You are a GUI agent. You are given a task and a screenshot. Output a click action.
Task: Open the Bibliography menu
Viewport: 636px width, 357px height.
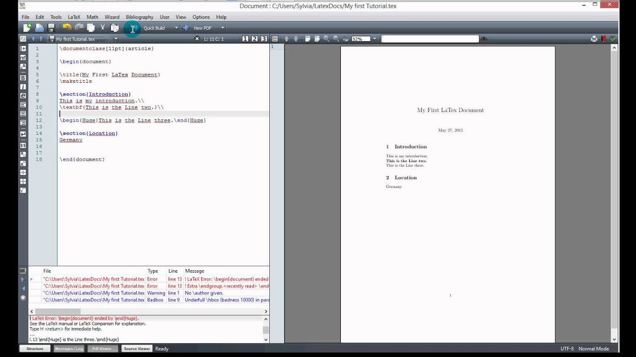point(140,17)
